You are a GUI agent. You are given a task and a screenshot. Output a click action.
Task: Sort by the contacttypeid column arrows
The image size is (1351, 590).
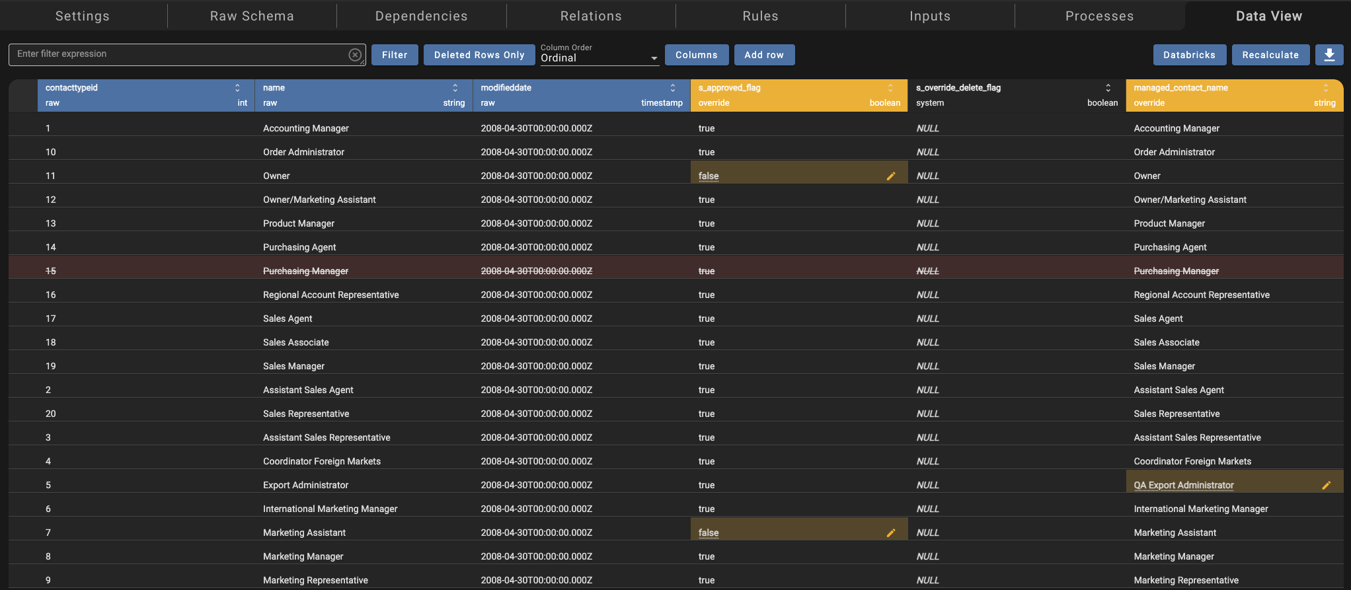[237, 88]
